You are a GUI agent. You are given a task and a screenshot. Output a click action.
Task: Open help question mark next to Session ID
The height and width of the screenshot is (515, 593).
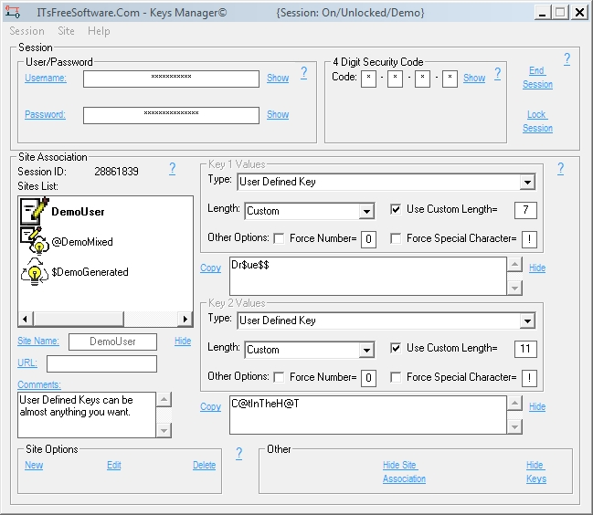(173, 169)
